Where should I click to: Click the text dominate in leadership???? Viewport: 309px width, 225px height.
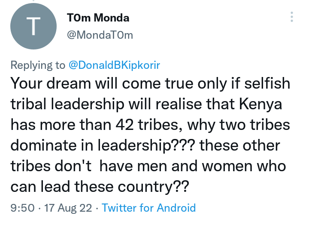[x=103, y=145]
